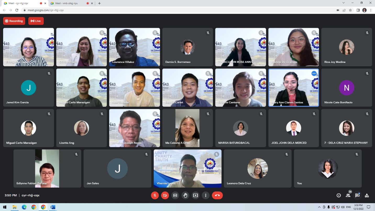Click the address bar URL field
375x211 pixels.
157,10
